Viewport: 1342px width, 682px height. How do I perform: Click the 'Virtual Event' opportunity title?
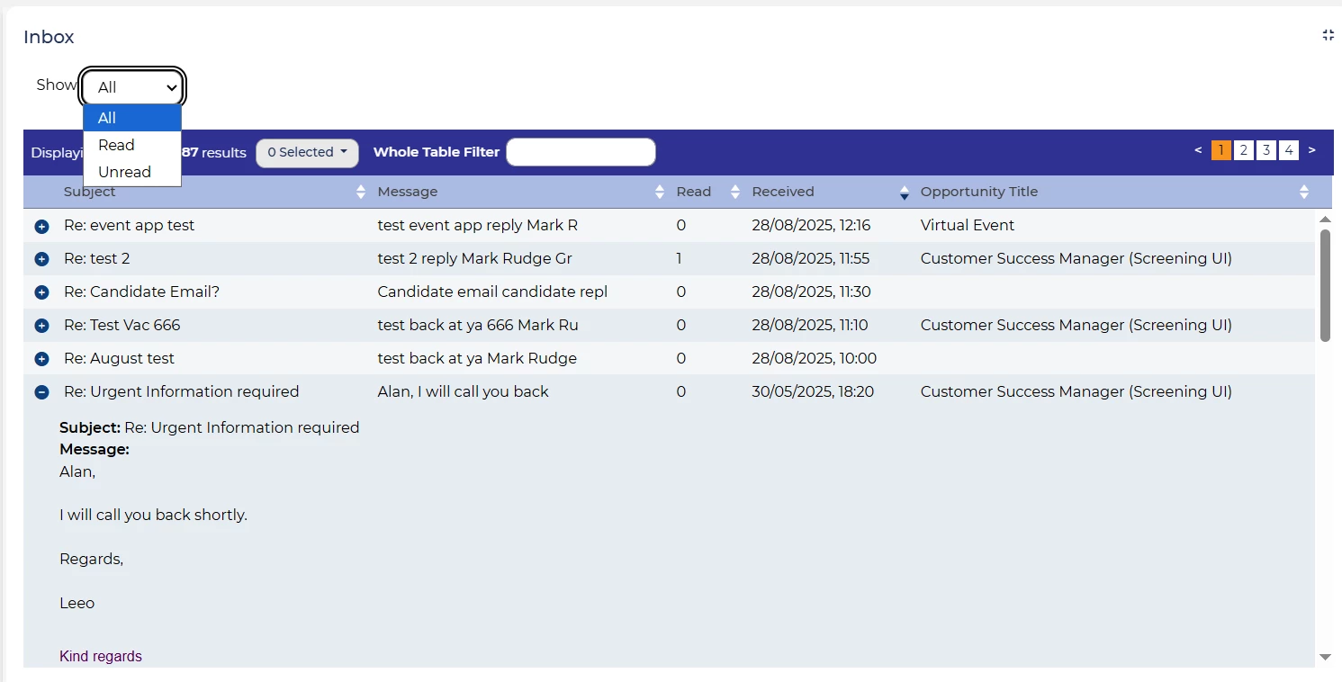click(x=968, y=226)
